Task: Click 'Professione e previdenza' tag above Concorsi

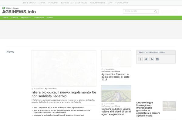Action: [111, 106]
